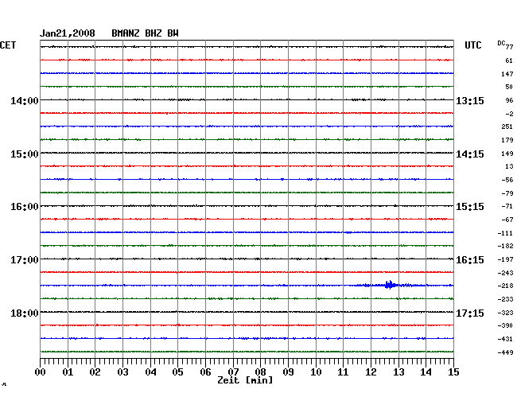The height and width of the screenshot is (393, 517).
Task: Click the DC offset value 77
Action: pyautogui.click(x=509, y=47)
